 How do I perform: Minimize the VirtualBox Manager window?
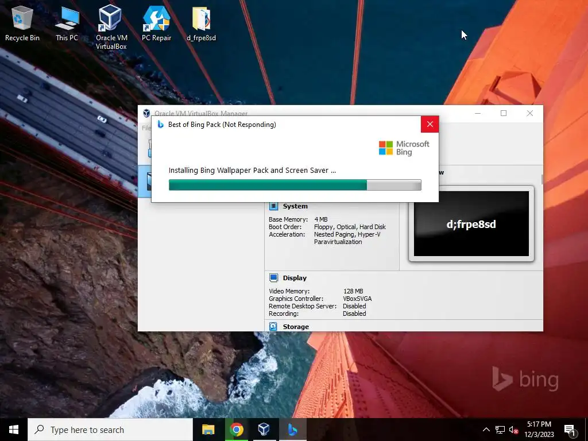[x=478, y=113]
